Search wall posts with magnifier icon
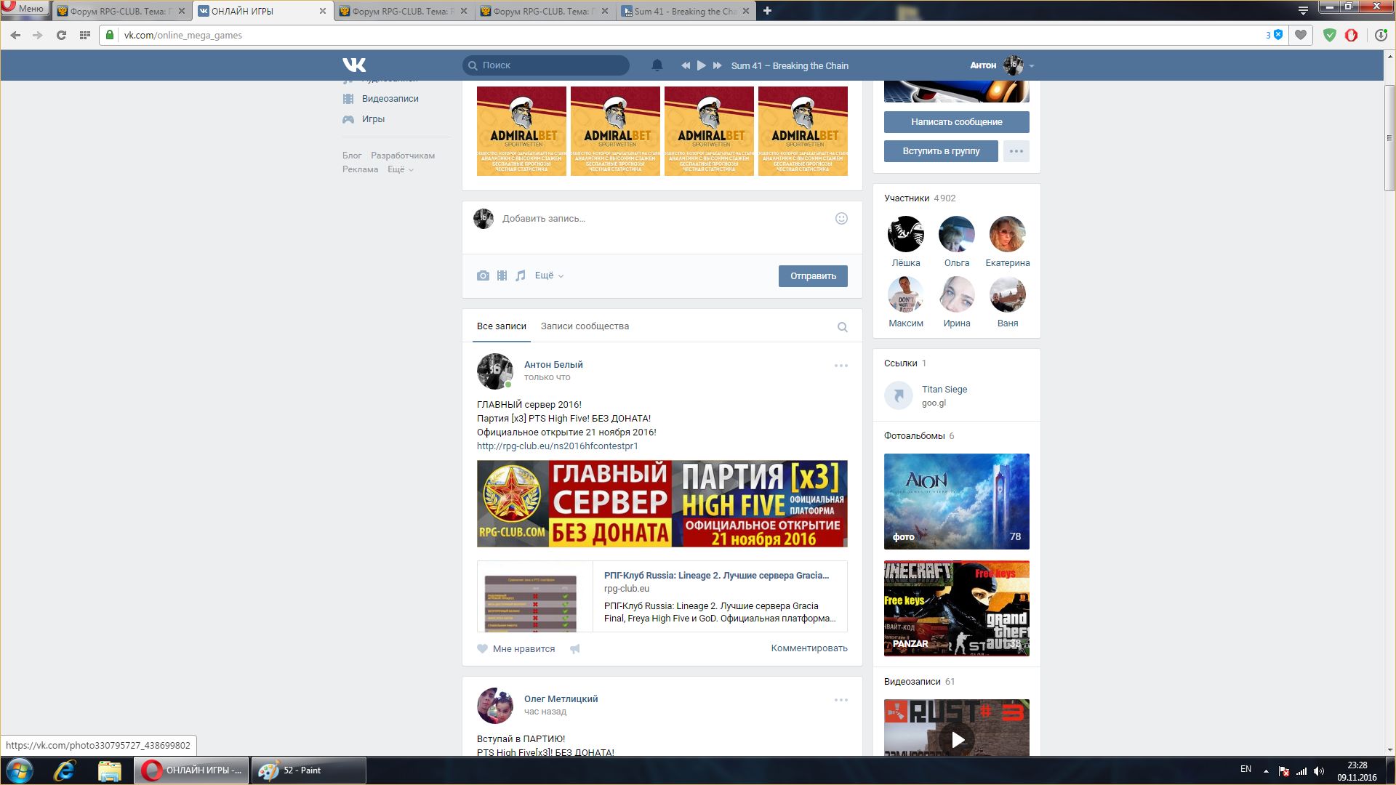Image resolution: width=1396 pixels, height=785 pixels. coord(842,327)
